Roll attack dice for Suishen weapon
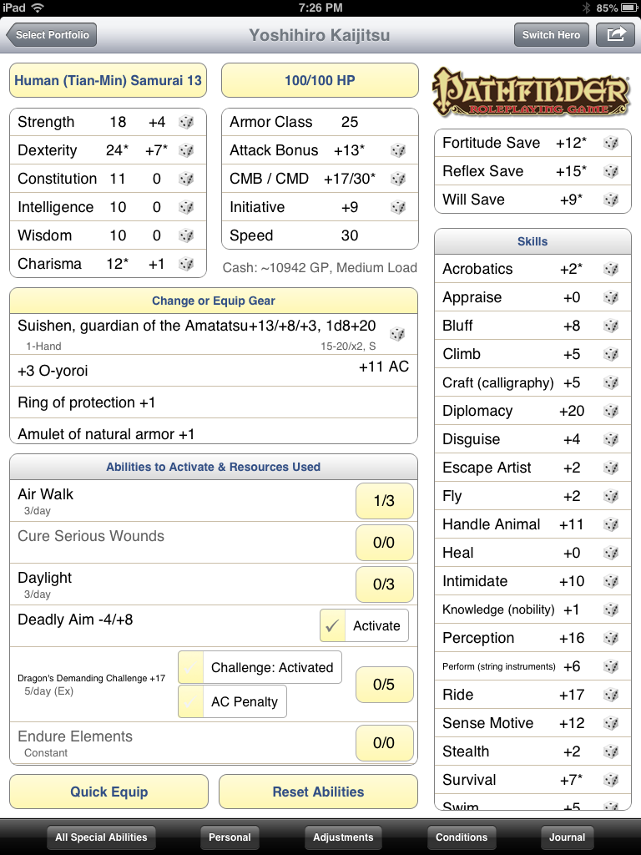The width and height of the screenshot is (641, 855). [398, 333]
